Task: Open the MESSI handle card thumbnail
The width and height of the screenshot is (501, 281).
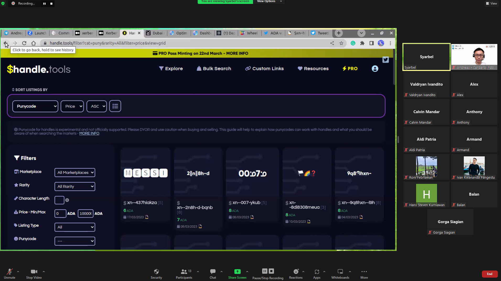Action: pyautogui.click(x=146, y=173)
